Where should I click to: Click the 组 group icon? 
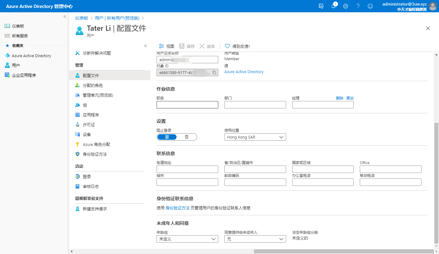coord(78,105)
